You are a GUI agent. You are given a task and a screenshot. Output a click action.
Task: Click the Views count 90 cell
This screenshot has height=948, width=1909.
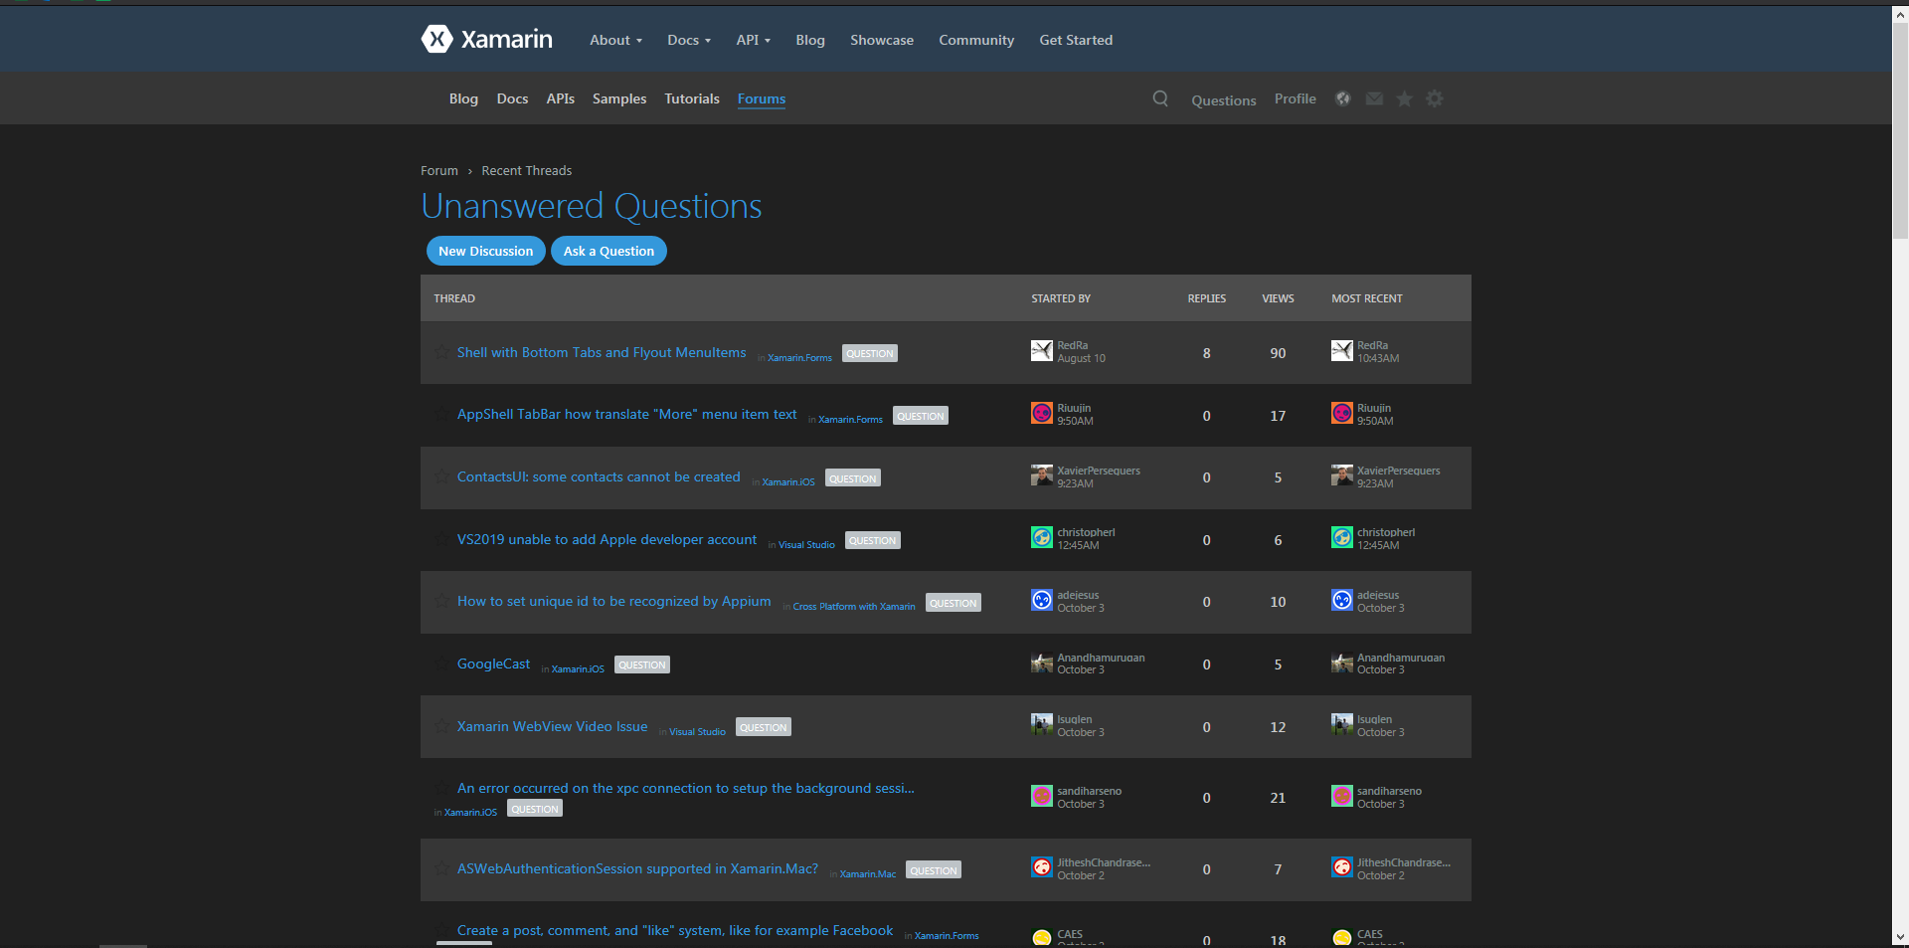click(x=1278, y=353)
